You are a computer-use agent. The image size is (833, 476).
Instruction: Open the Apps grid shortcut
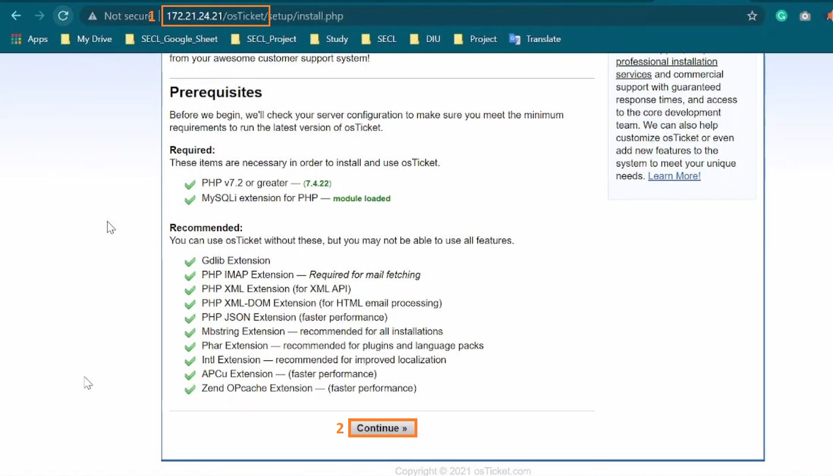(x=29, y=39)
